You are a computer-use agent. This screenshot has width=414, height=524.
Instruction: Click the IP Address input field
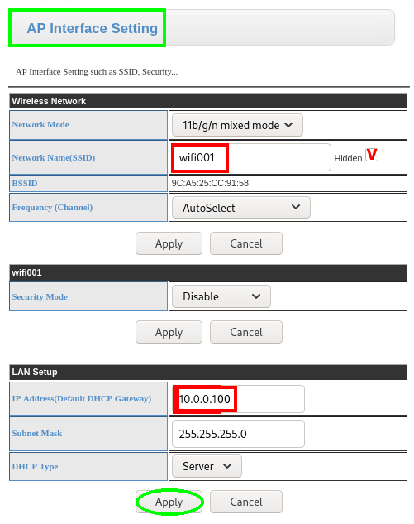tap(238, 399)
